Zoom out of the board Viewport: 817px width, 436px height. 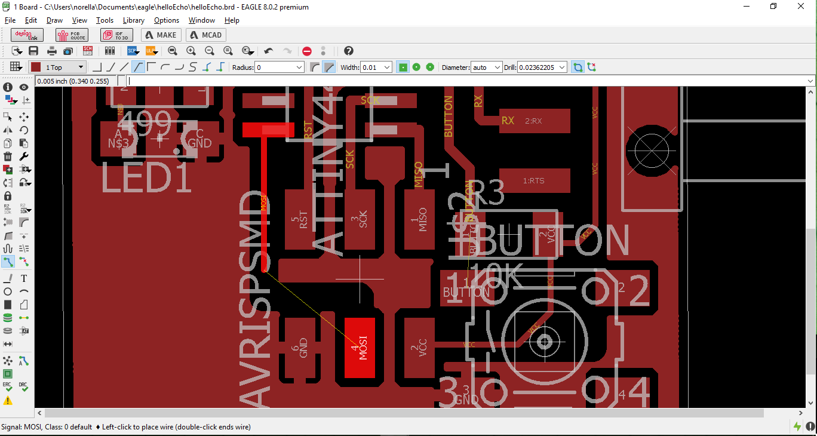click(210, 51)
